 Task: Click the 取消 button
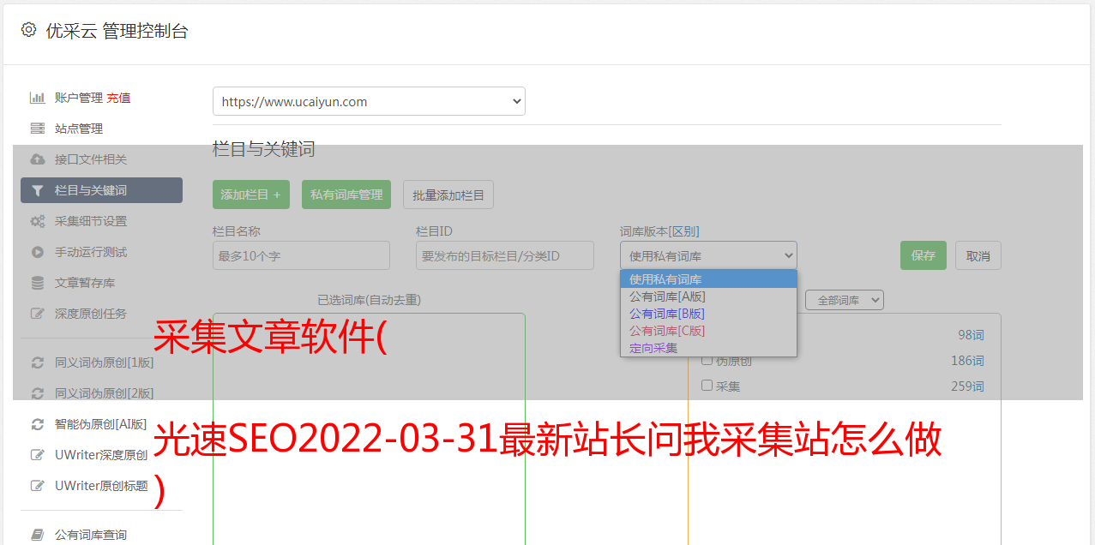pos(978,255)
